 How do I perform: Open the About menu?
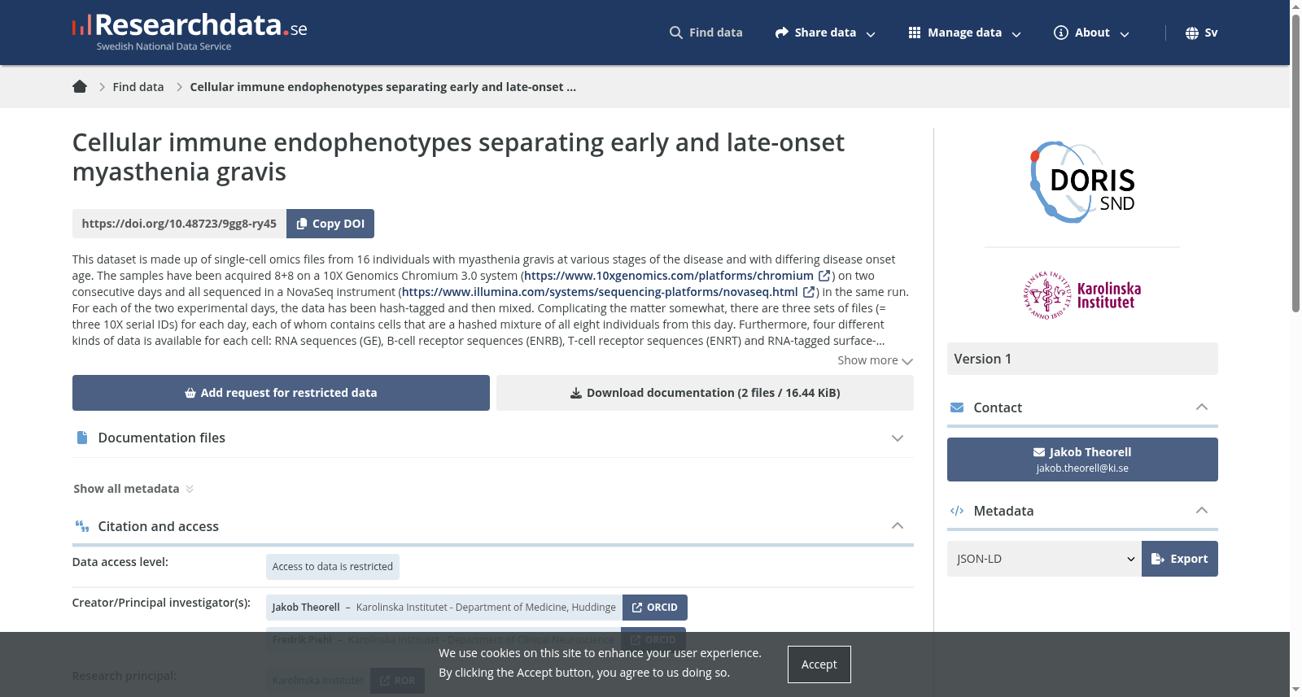(1092, 33)
